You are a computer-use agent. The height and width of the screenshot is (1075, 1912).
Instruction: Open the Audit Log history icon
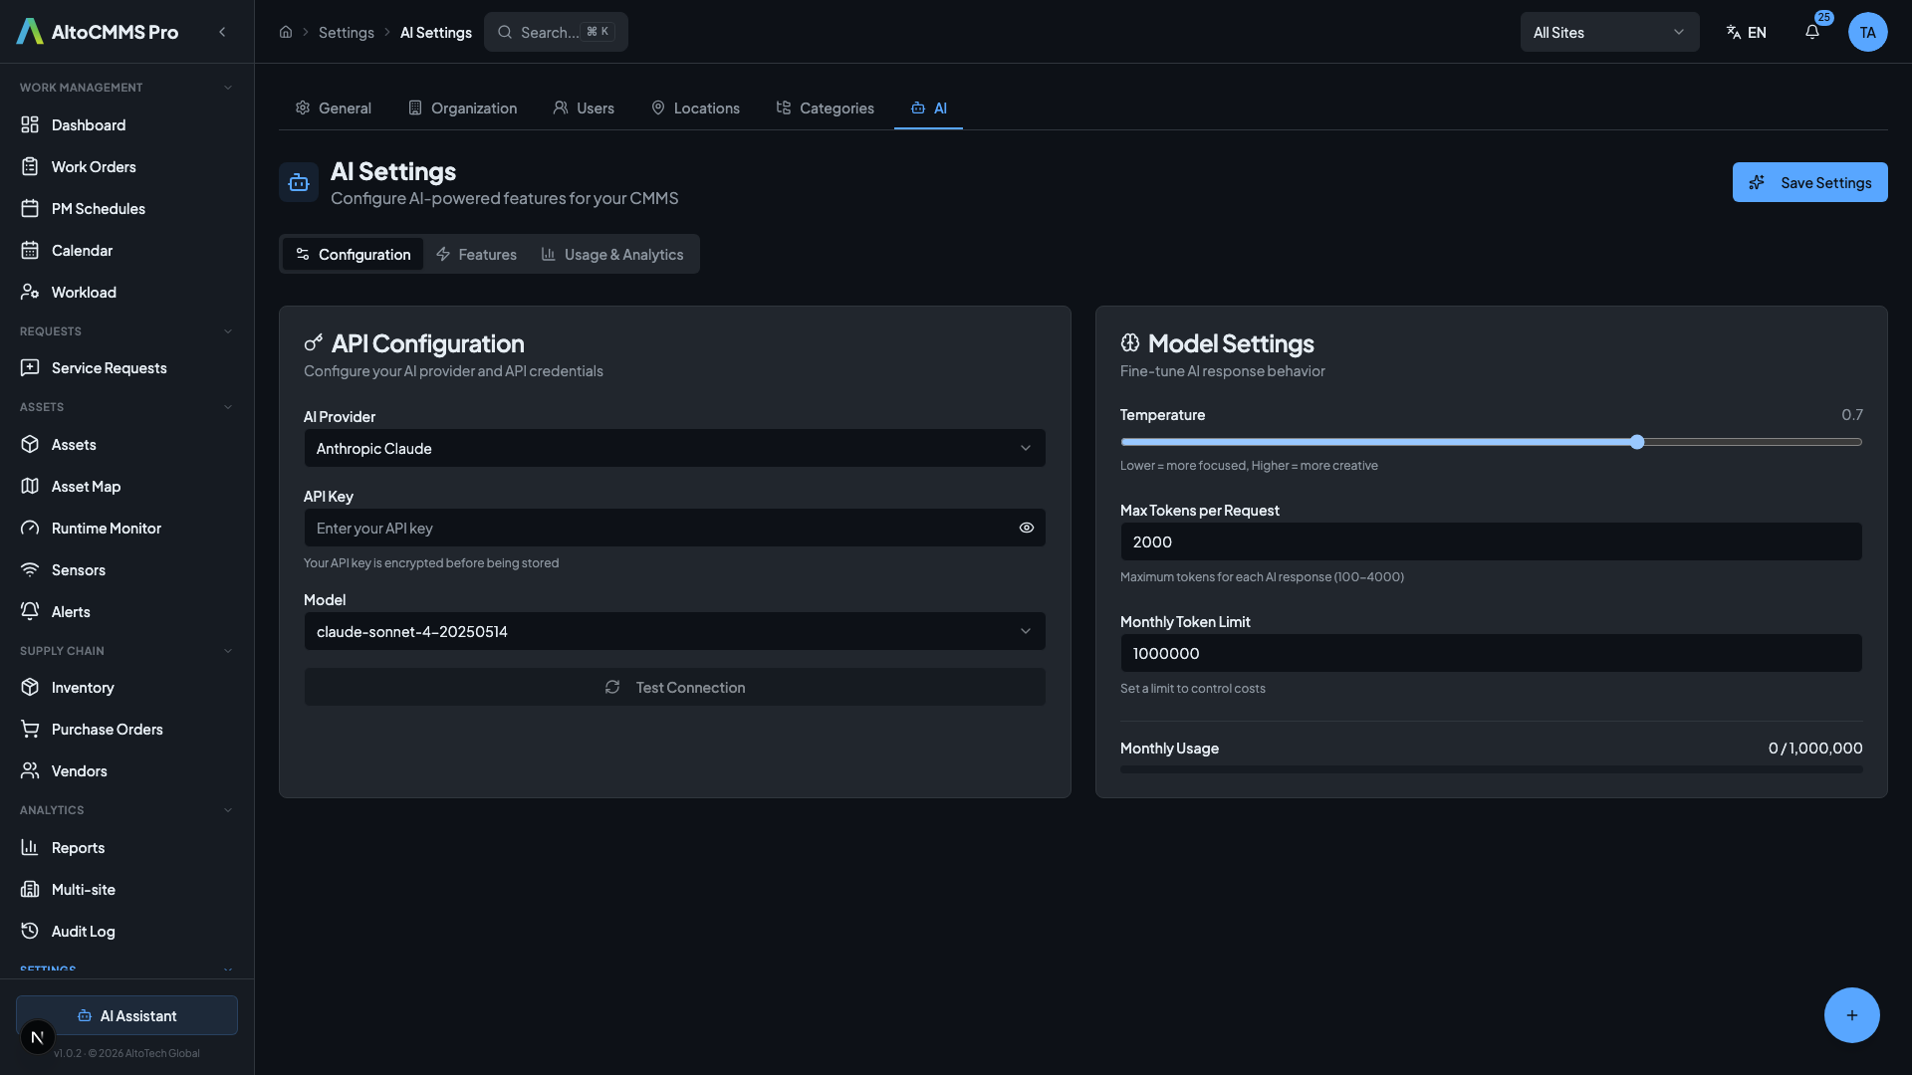(x=30, y=931)
